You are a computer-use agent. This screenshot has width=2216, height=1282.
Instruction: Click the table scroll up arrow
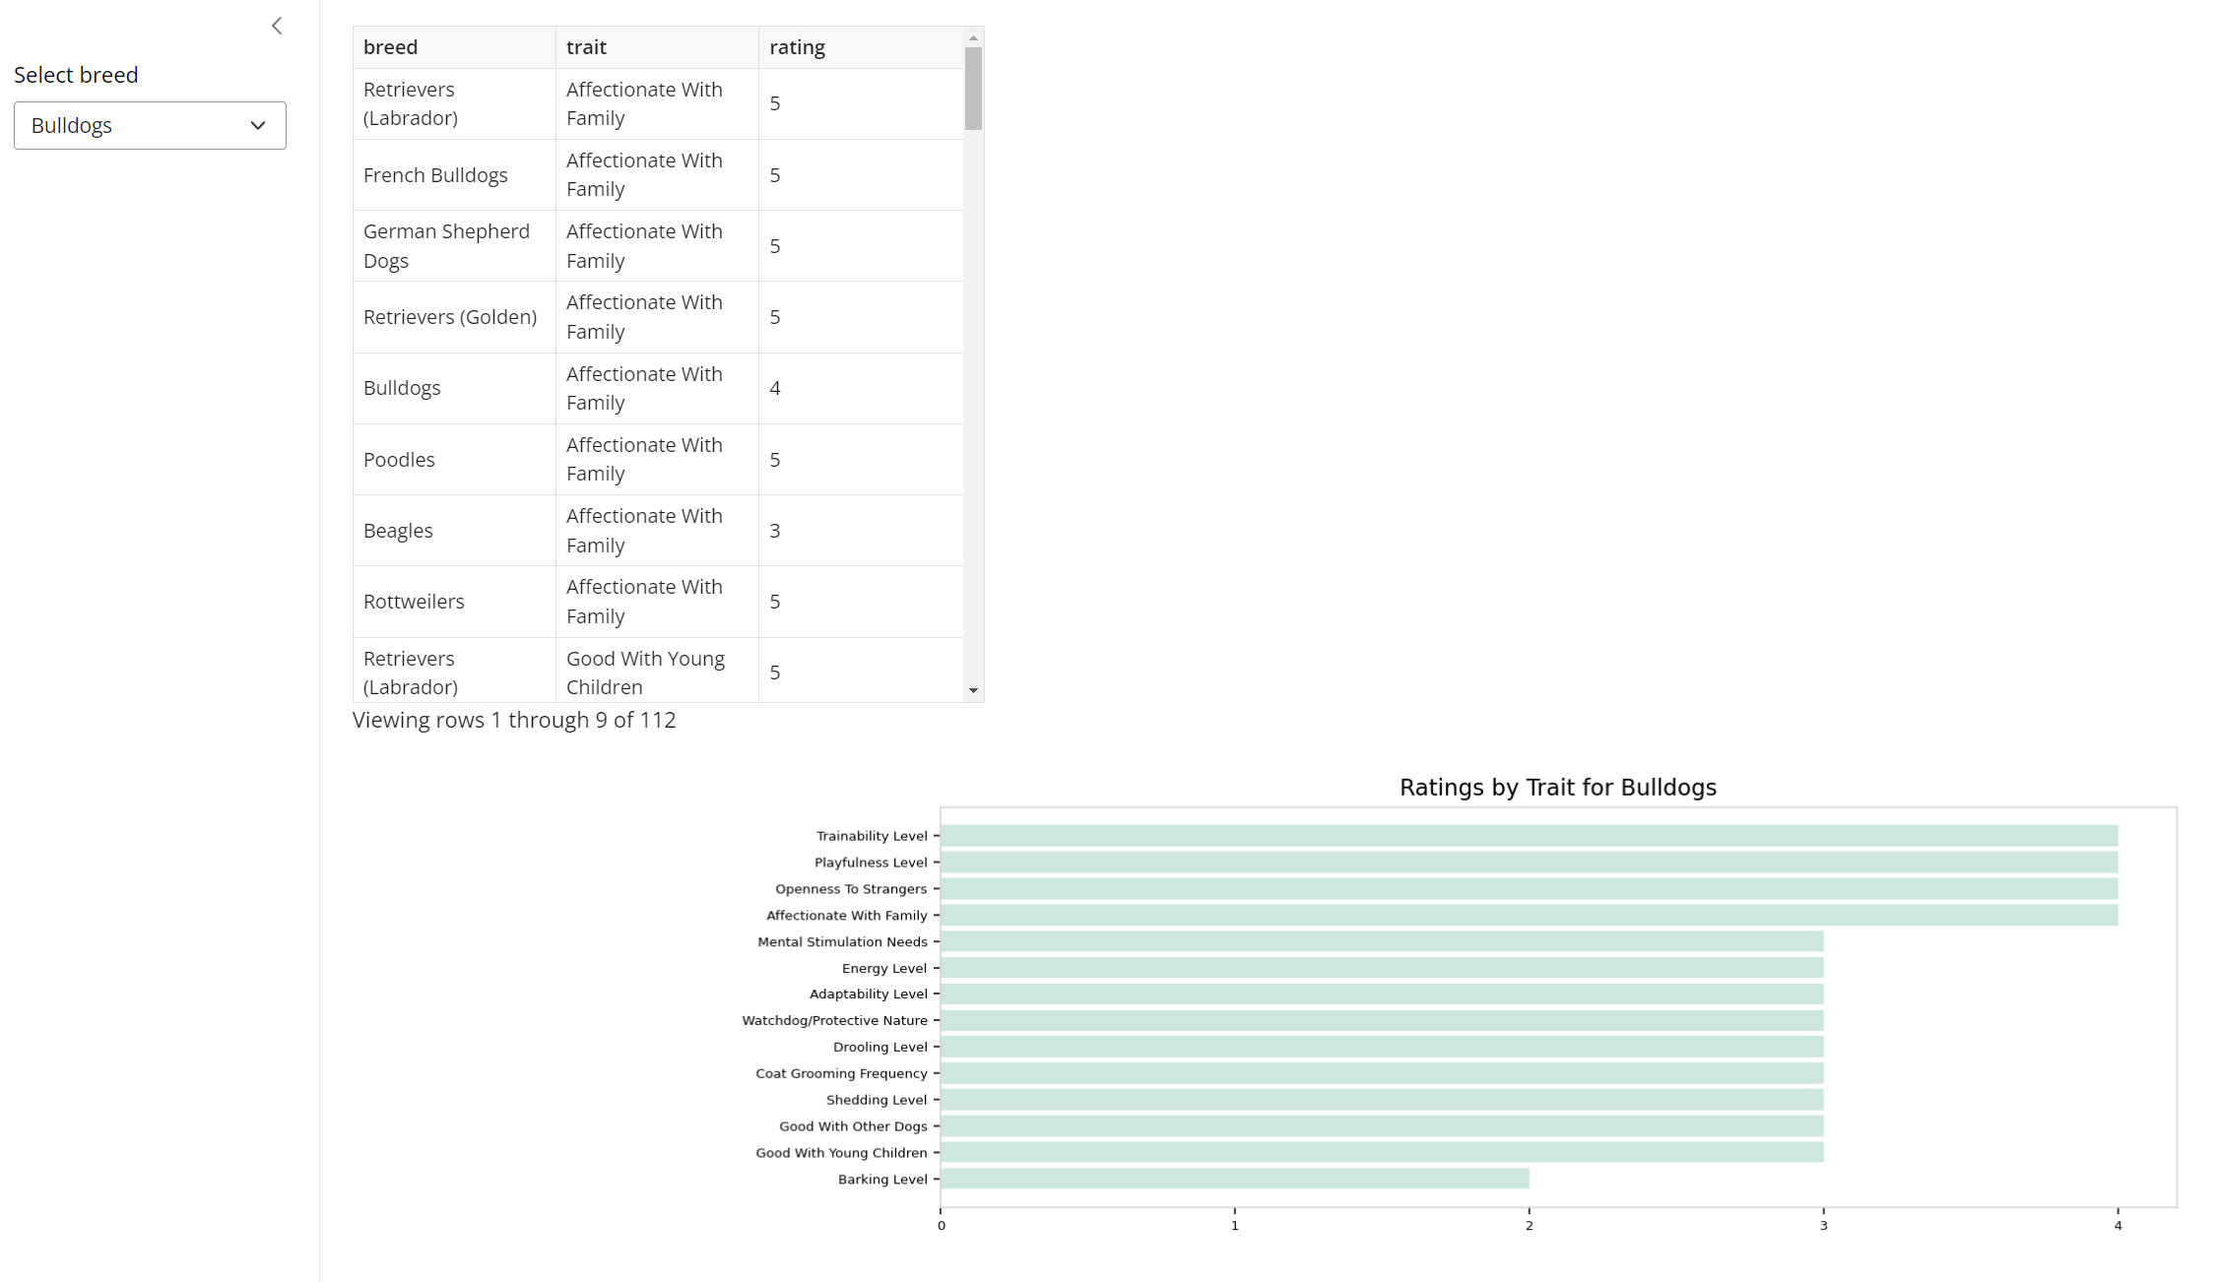click(973, 37)
